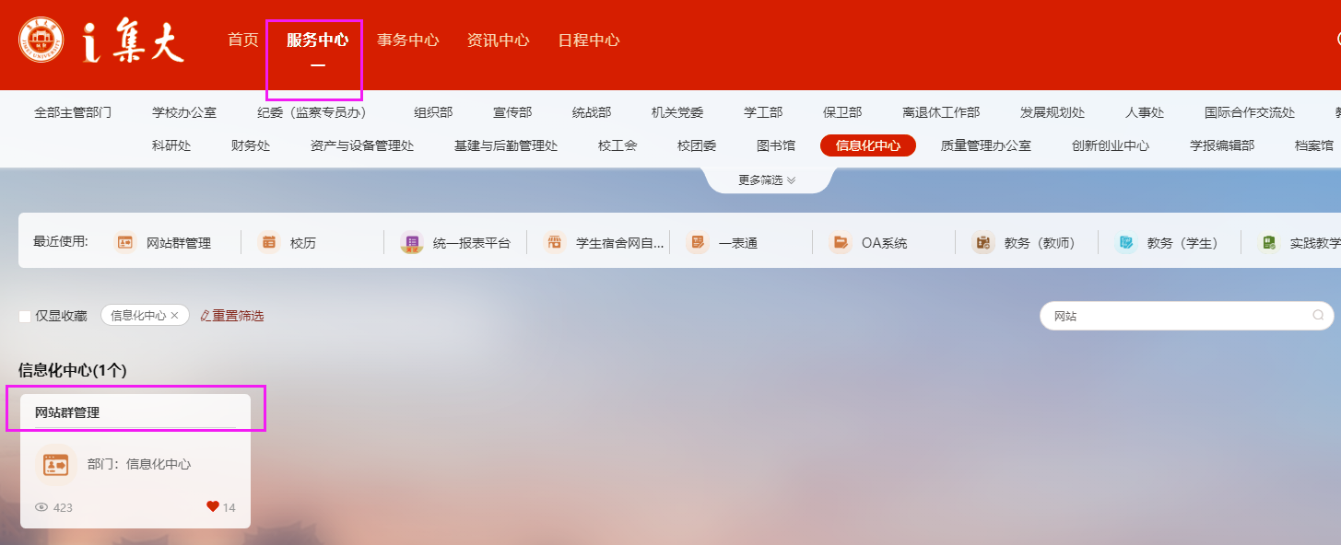Viewport: 1341px width, 545px height.
Task: Click the 统一报表平台 purple icon
Action: pos(411,242)
